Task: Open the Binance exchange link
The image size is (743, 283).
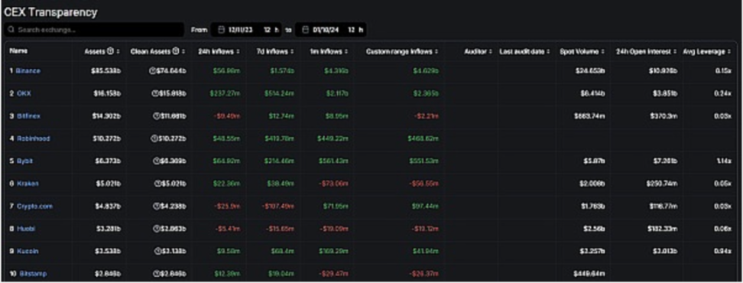Action: pyautogui.click(x=28, y=71)
